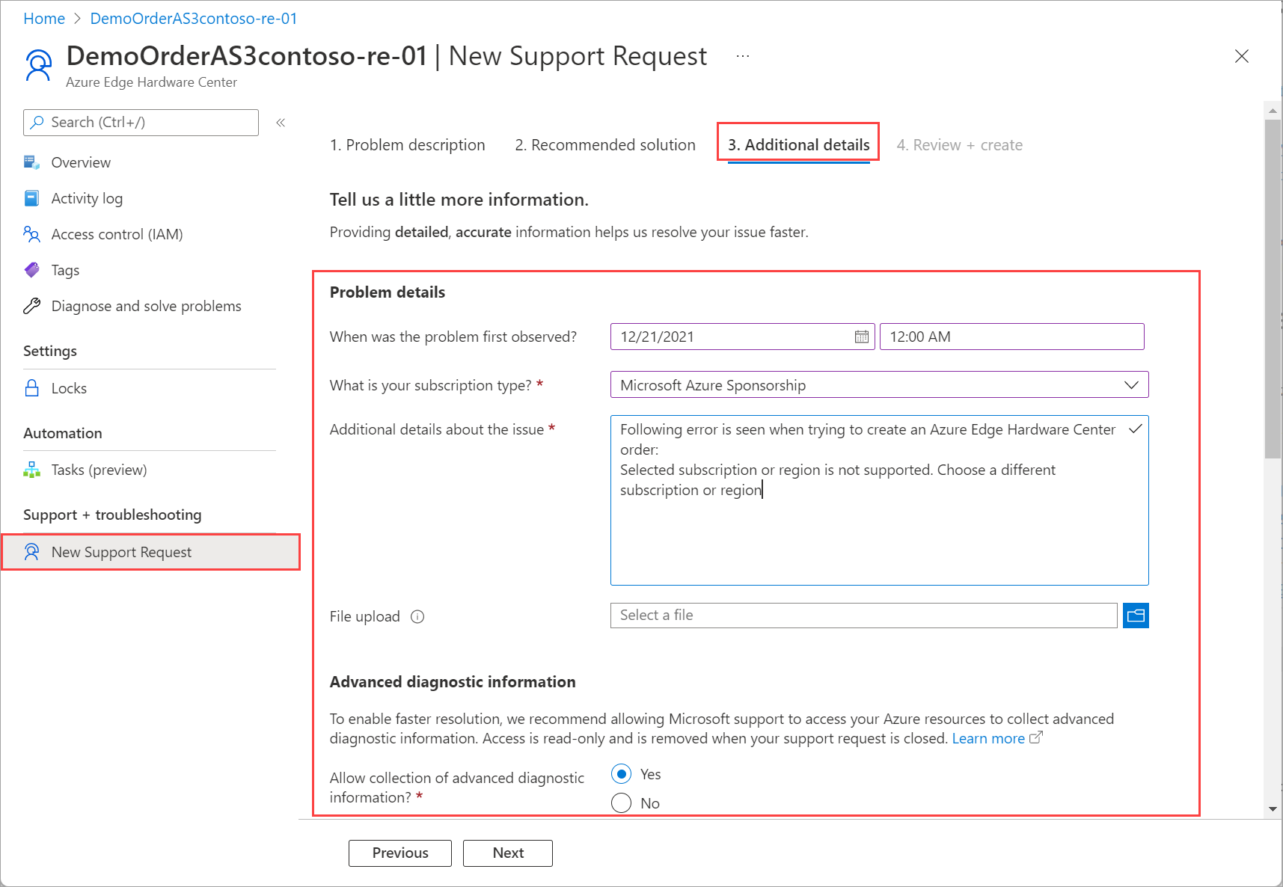Close the New Support Request blade
The image size is (1283, 887).
tap(1242, 56)
